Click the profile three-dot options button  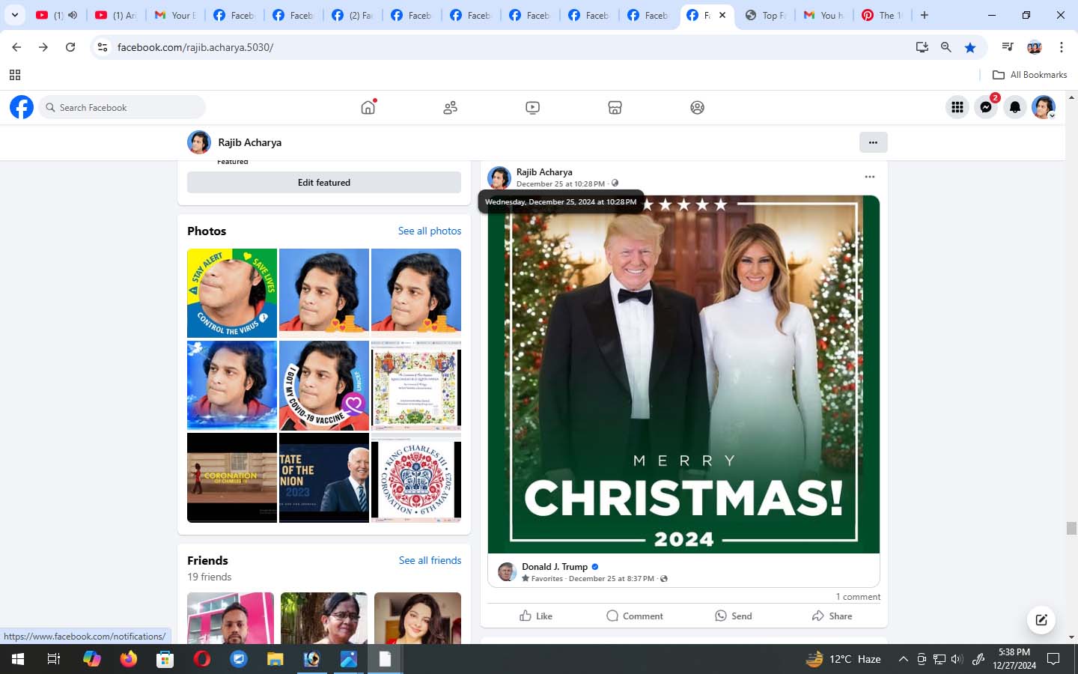(x=873, y=142)
